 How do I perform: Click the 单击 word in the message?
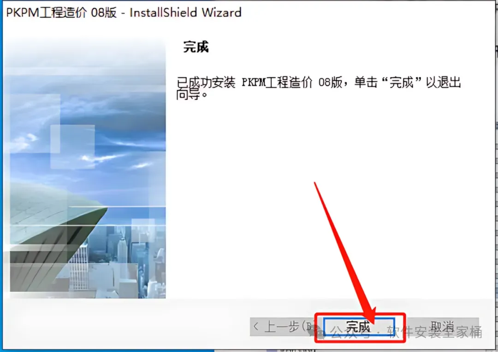click(366, 83)
